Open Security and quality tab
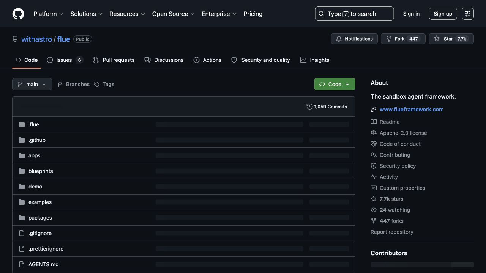Viewport: 486px width, 273px height. tap(260, 60)
